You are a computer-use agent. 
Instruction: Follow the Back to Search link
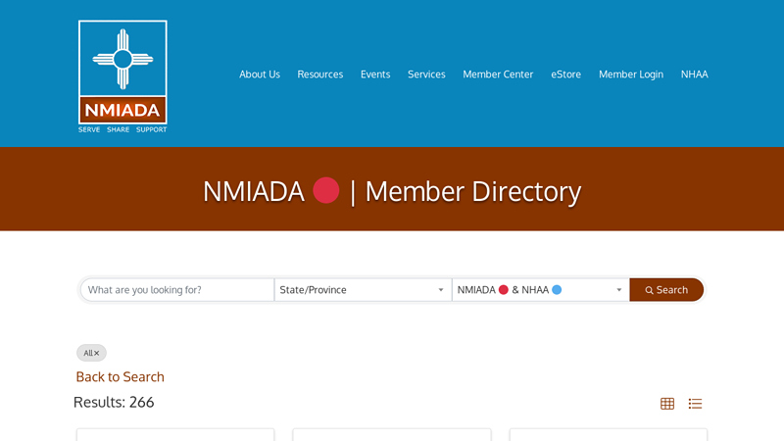[x=121, y=377]
